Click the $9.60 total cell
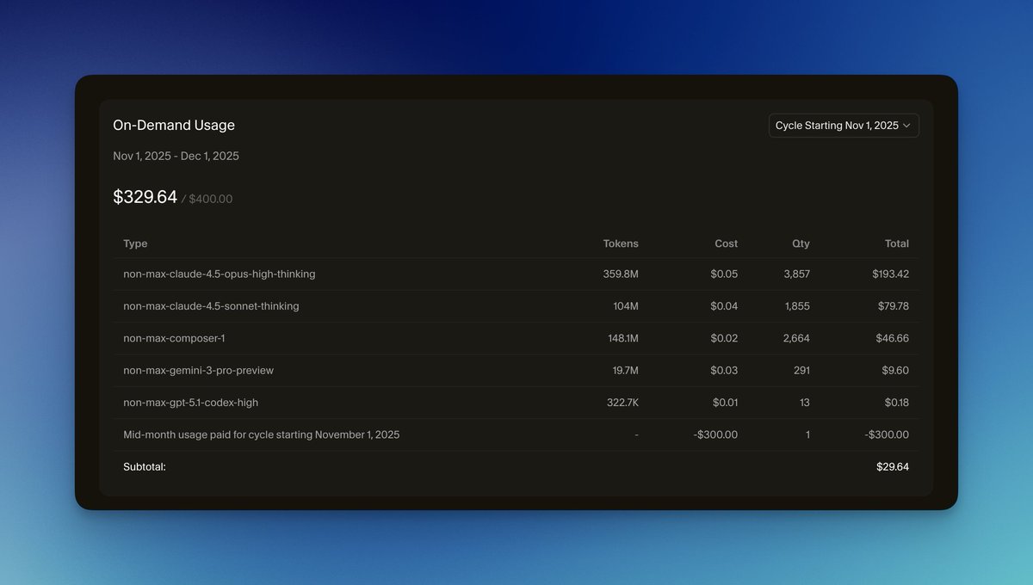The height and width of the screenshot is (585, 1033). [x=895, y=370]
